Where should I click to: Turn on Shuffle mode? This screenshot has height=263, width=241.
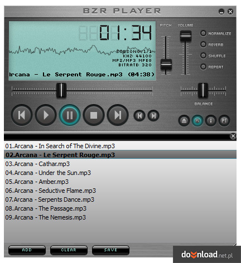point(203,56)
